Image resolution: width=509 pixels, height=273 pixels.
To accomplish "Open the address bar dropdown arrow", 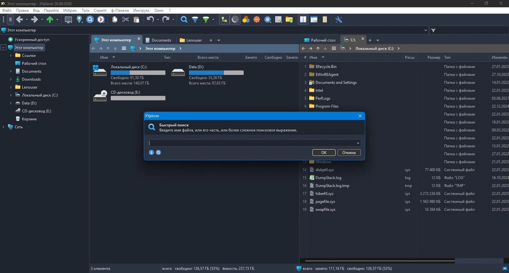I will pos(426,30).
